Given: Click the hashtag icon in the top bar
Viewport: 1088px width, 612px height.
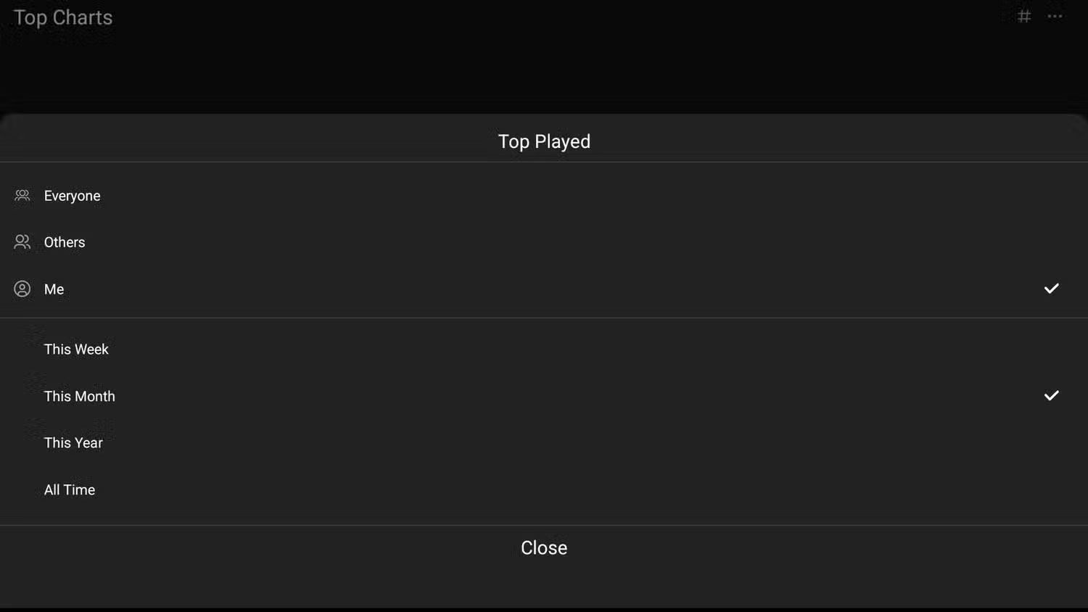Looking at the screenshot, I should pos(1024,16).
